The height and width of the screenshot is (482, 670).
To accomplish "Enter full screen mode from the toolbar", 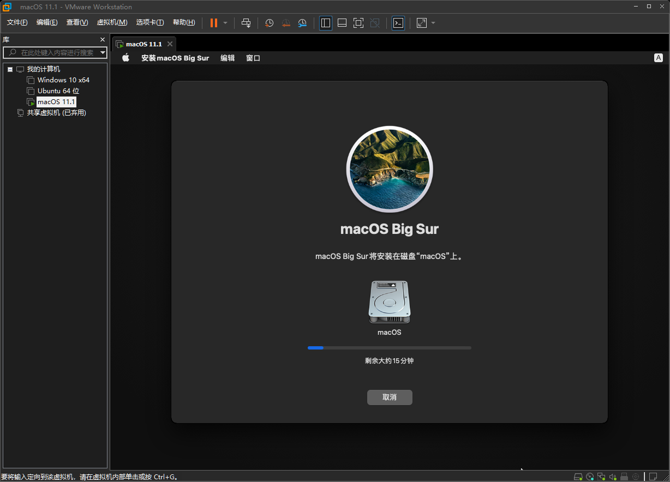I will point(358,23).
